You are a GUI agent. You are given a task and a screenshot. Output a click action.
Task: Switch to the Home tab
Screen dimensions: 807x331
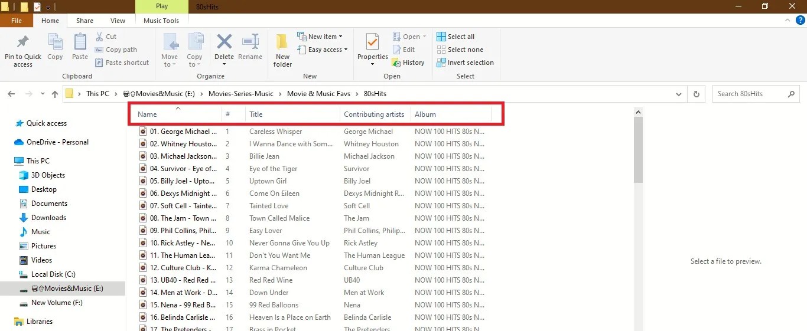click(x=50, y=21)
